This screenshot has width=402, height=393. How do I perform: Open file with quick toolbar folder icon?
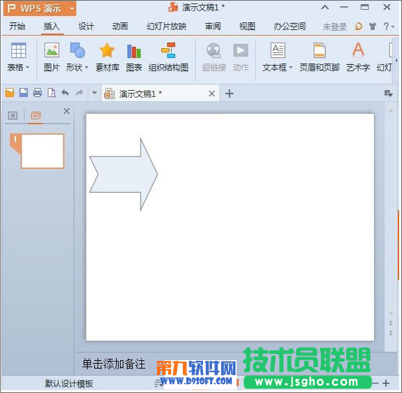tap(10, 93)
